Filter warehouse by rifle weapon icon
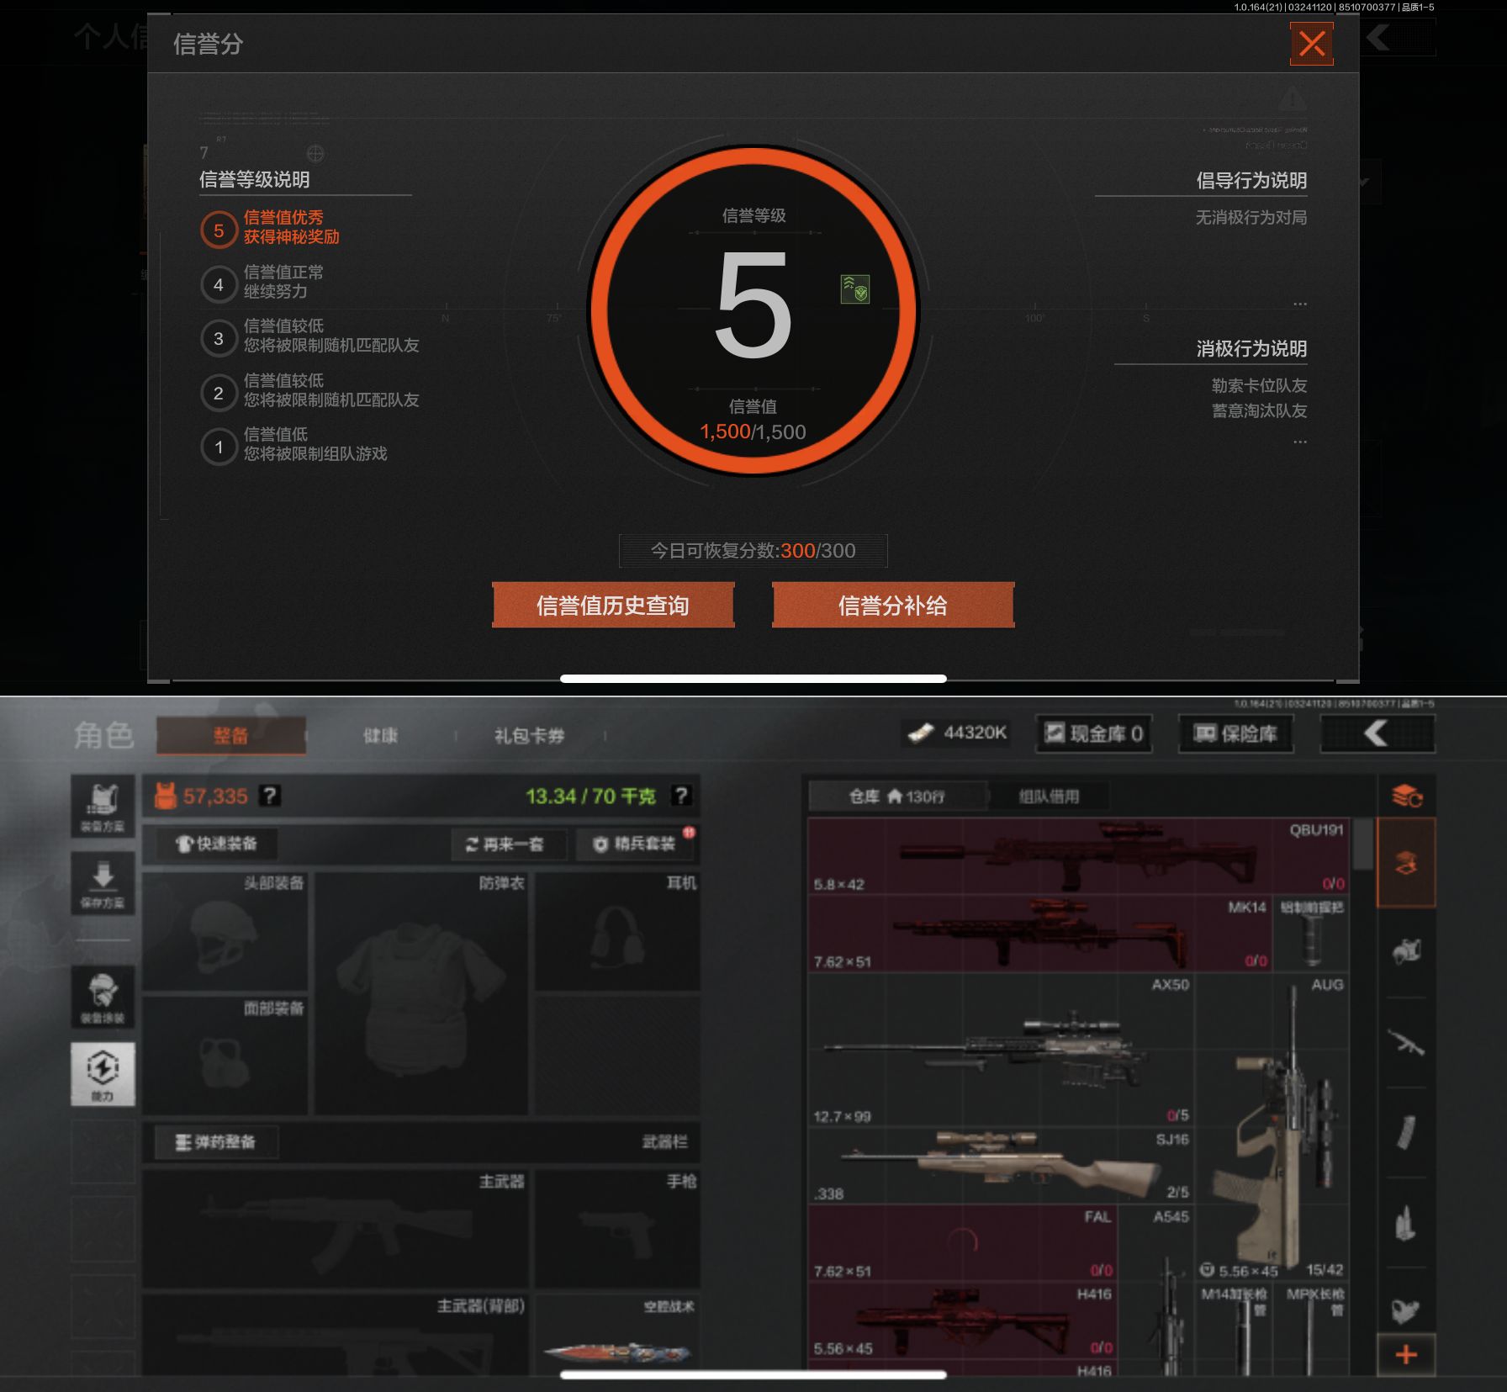The image size is (1507, 1392). (1405, 1043)
